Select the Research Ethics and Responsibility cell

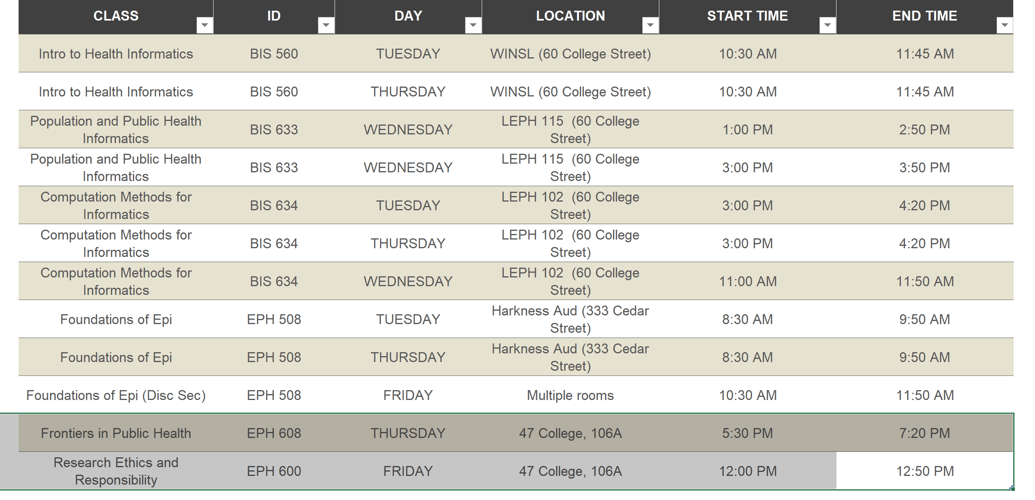coord(116,471)
